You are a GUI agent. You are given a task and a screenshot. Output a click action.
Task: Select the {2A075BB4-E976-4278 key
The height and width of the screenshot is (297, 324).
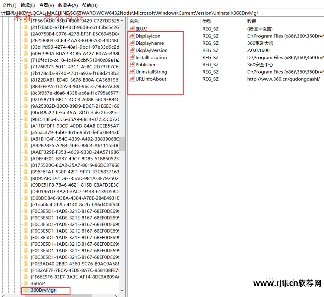pyautogui.click(x=75, y=34)
